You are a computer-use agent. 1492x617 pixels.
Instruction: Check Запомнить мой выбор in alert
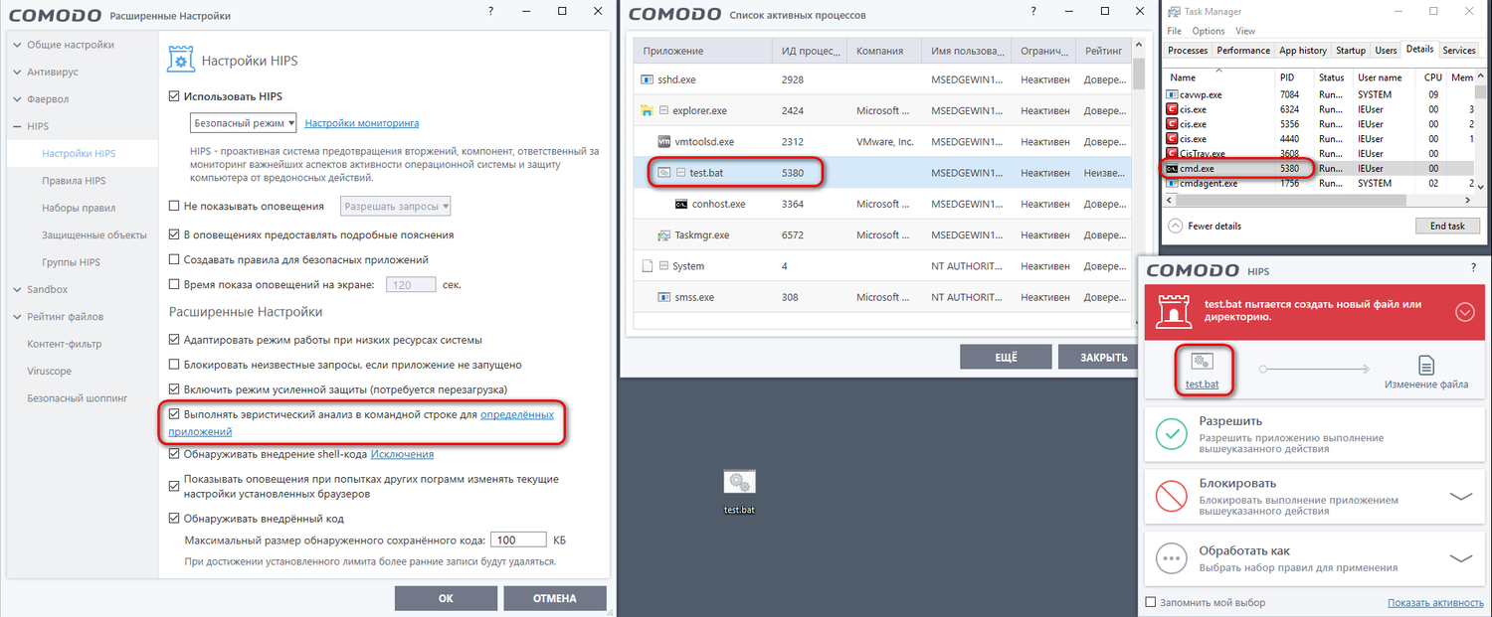[x=1151, y=602]
